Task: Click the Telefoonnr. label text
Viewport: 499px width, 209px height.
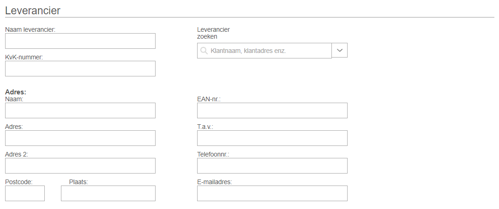Action: click(x=213, y=155)
